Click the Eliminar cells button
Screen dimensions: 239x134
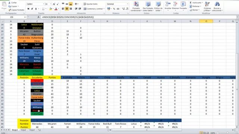point(175,7)
